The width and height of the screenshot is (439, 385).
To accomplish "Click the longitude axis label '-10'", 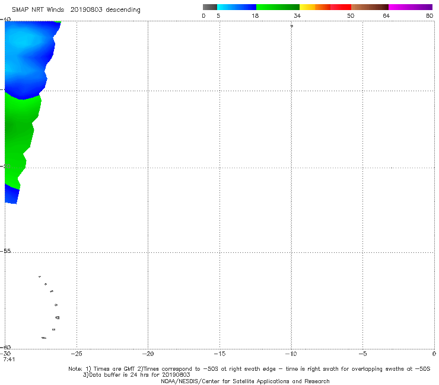I will coord(291,354).
